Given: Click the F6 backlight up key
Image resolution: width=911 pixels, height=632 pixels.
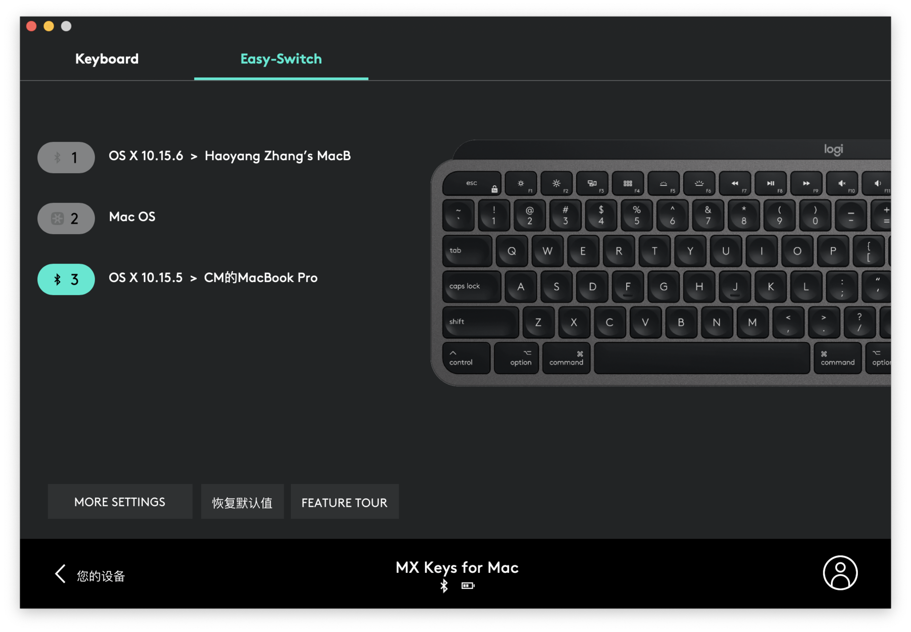Looking at the screenshot, I should pyautogui.click(x=699, y=183).
